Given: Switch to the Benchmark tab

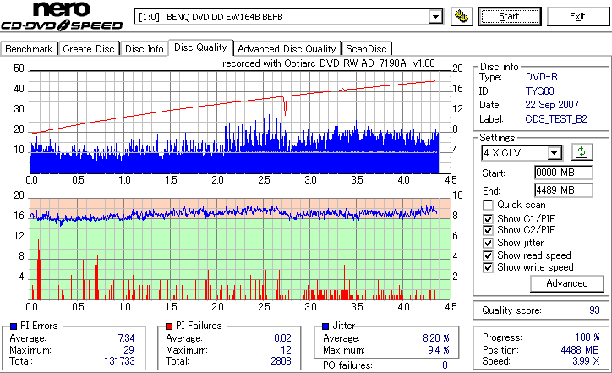Looking at the screenshot, I should click(x=29, y=49).
